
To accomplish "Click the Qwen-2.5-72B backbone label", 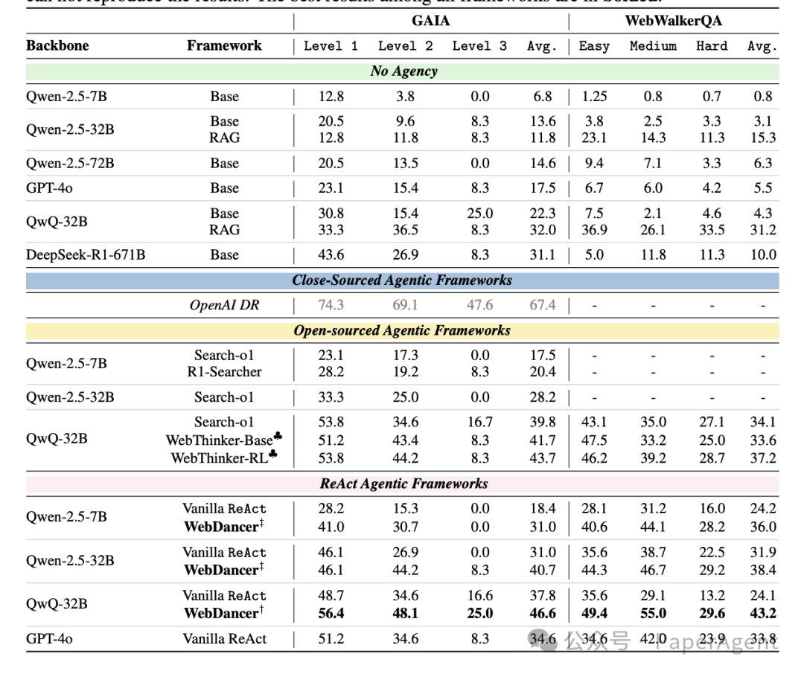I will 70,163.
